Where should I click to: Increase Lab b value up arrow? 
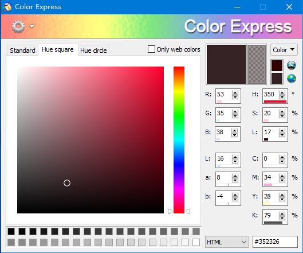235,195
